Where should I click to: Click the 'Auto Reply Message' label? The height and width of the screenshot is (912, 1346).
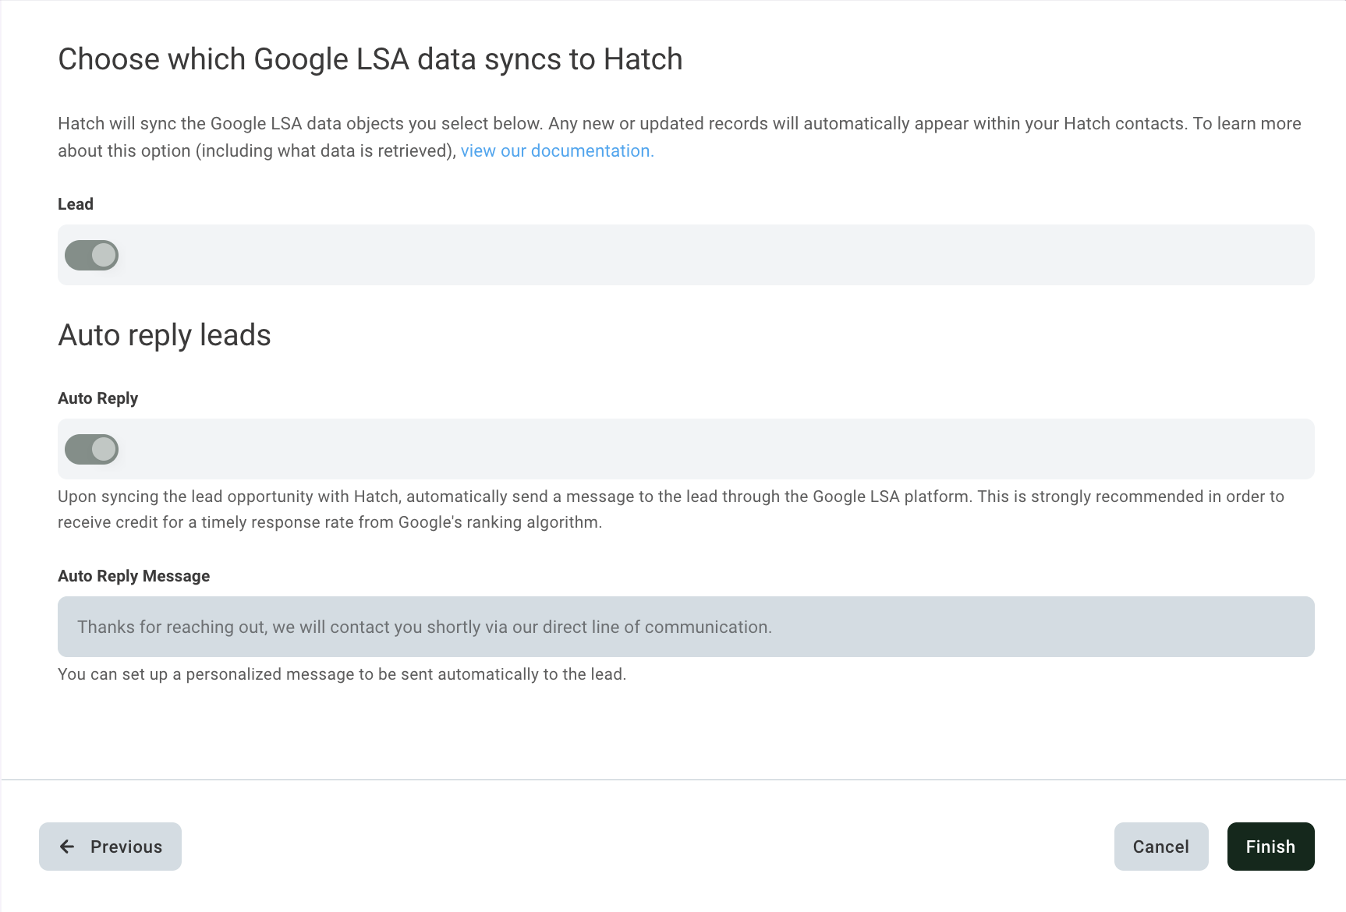(x=134, y=576)
